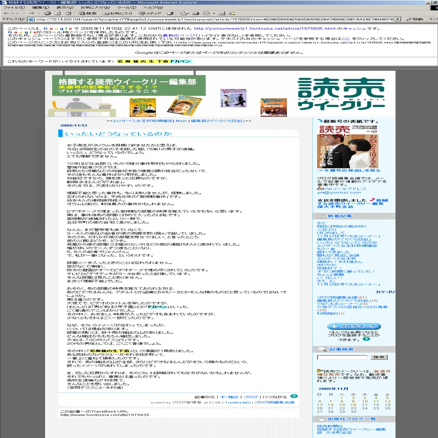Open recent post すでに新聞に載っていた！
The image size is (438, 438).
click(x=346, y=271)
